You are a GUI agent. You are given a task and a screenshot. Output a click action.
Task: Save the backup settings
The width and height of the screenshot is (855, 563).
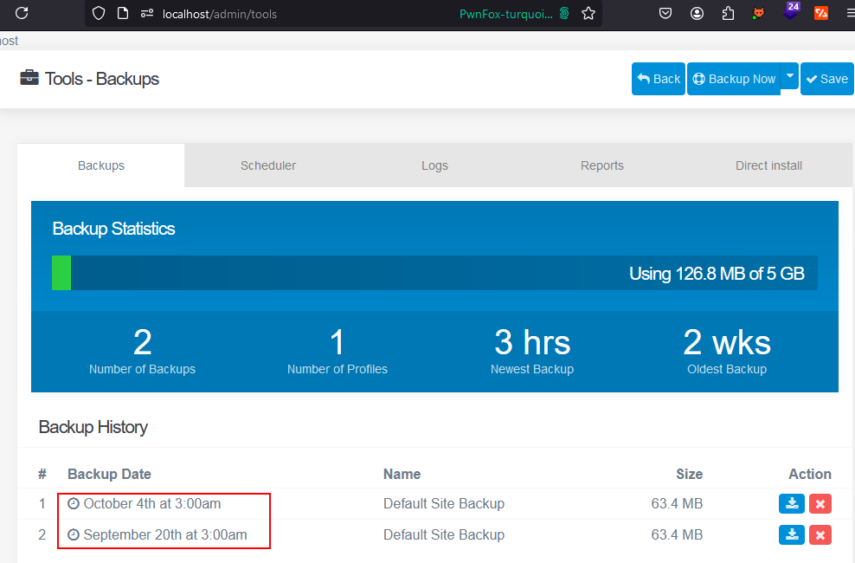point(827,79)
